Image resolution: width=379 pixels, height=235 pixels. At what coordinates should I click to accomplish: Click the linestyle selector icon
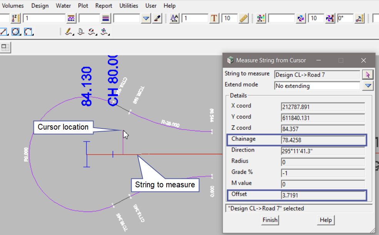tap(71, 18)
